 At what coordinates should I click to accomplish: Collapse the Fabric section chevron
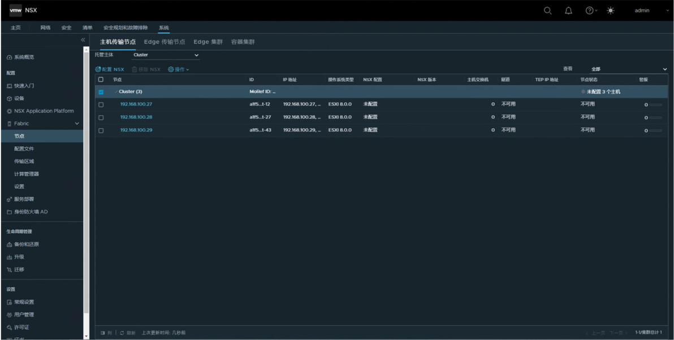(x=77, y=124)
